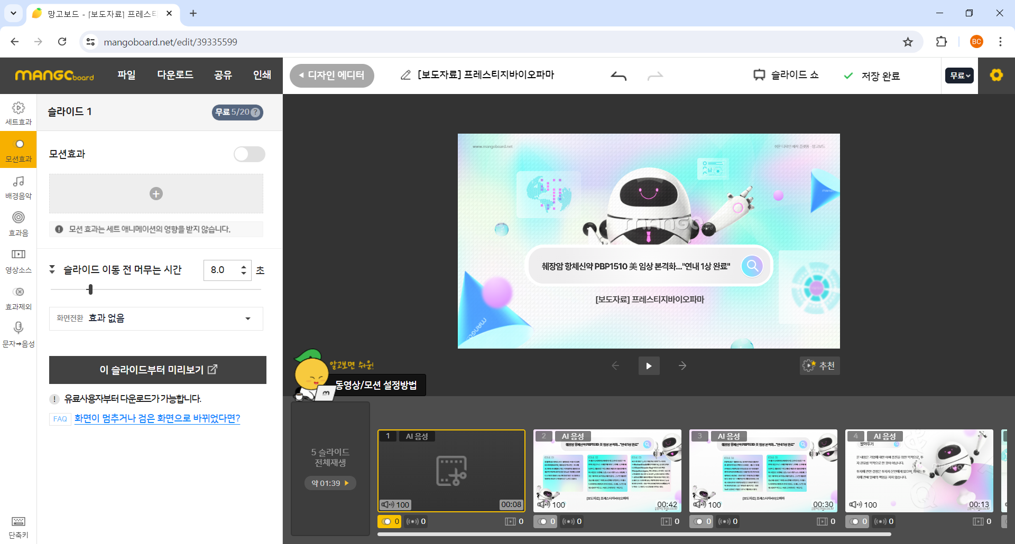Click the help question mark on 무료 5/20 badge
This screenshot has height=544, width=1015.
(255, 112)
